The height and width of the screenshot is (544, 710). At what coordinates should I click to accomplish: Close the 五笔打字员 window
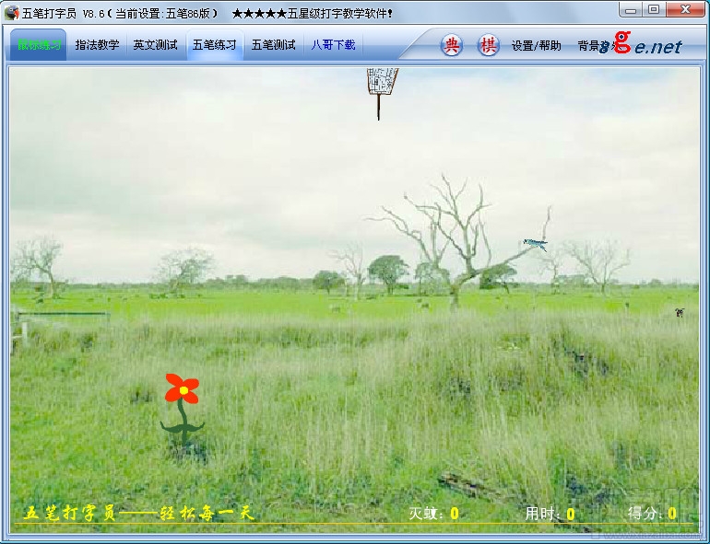coord(685,9)
